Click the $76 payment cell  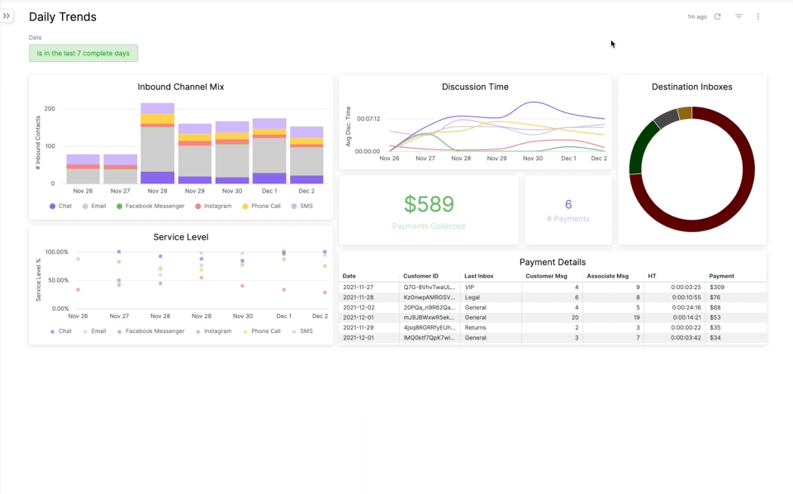(x=715, y=297)
